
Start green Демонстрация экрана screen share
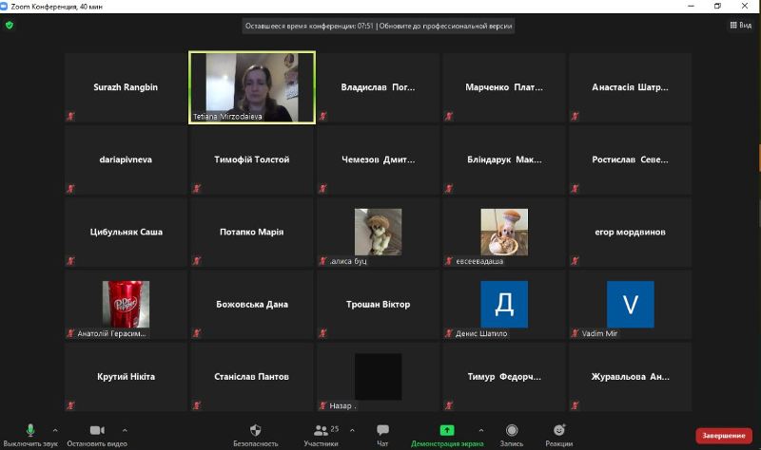(447, 431)
